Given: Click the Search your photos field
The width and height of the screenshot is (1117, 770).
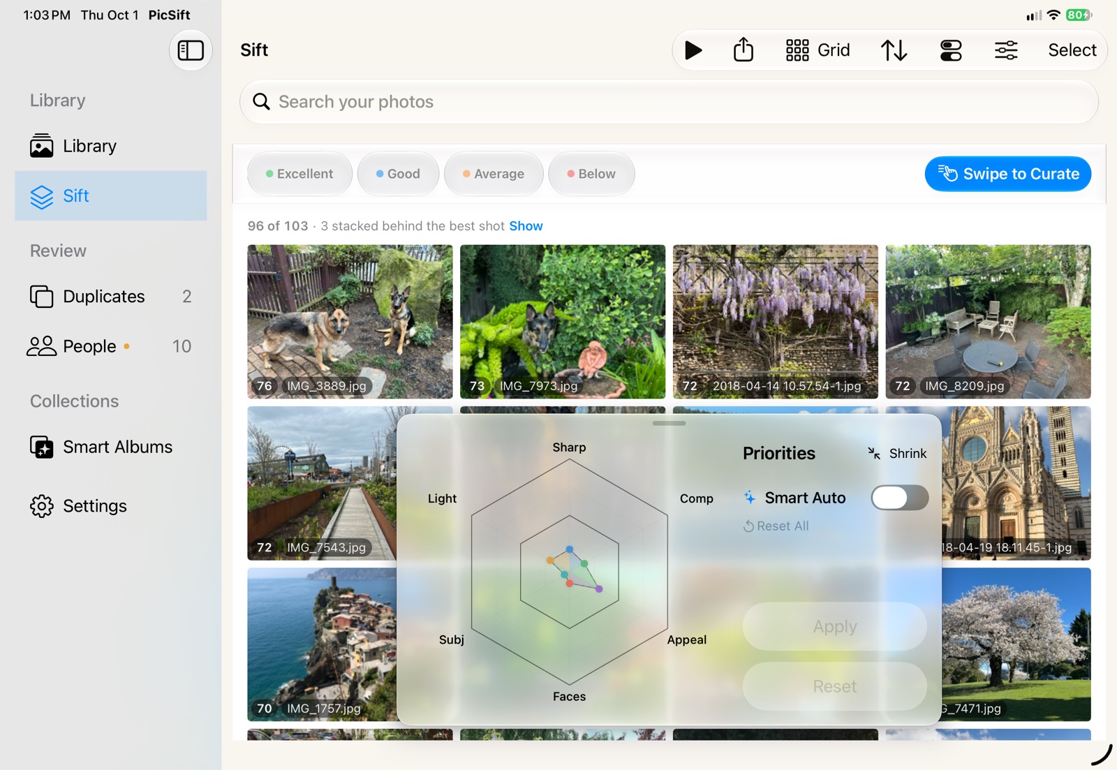Looking at the screenshot, I should tap(669, 102).
